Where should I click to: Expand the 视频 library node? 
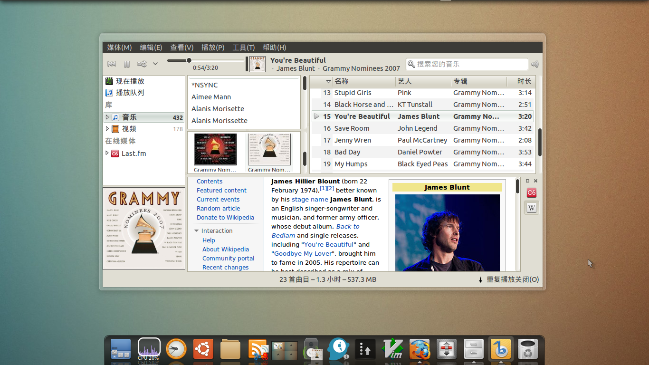[x=107, y=129]
